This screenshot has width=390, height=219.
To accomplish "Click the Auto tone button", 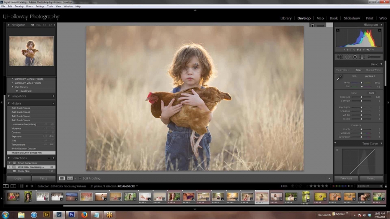I will (371, 93).
